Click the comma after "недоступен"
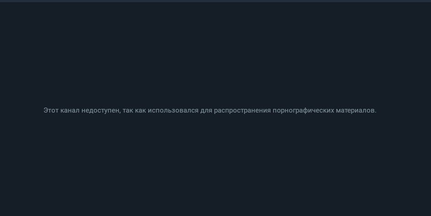Viewport: 431px width, 216px height. tap(120, 113)
